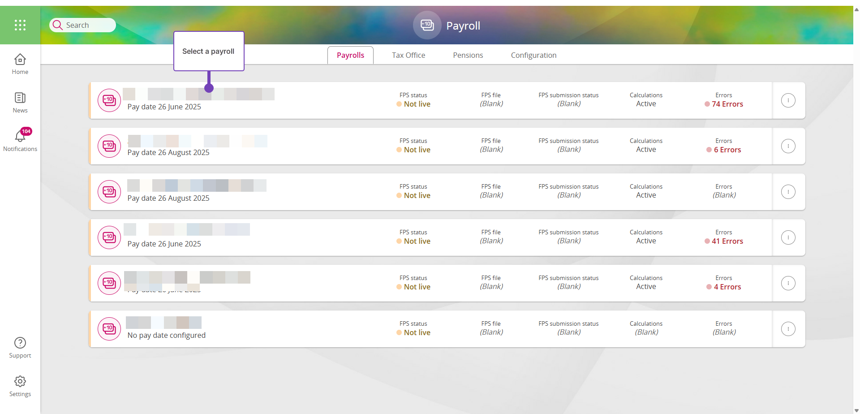
Task: Open the app launcher grid icon
Action: (x=20, y=25)
